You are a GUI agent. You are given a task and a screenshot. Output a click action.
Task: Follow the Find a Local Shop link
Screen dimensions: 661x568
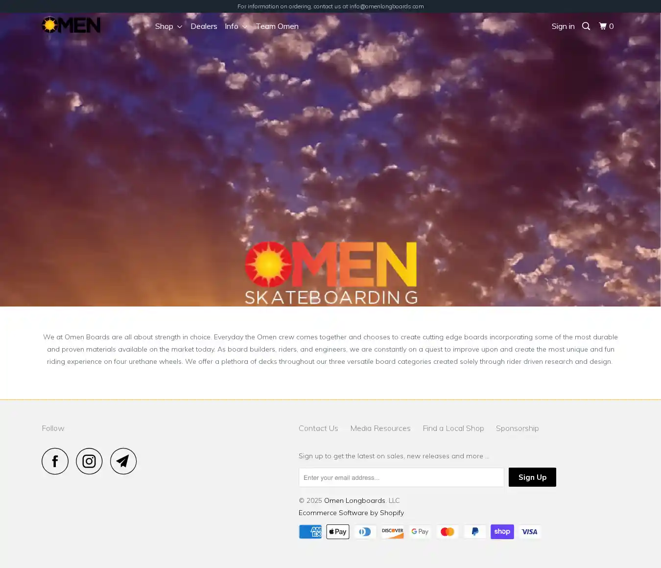tap(453, 428)
